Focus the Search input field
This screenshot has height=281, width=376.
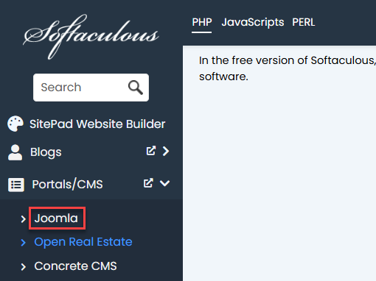[x=91, y=88]
